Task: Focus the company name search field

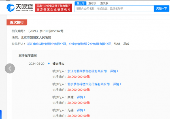Action: (x=113, y=9)
